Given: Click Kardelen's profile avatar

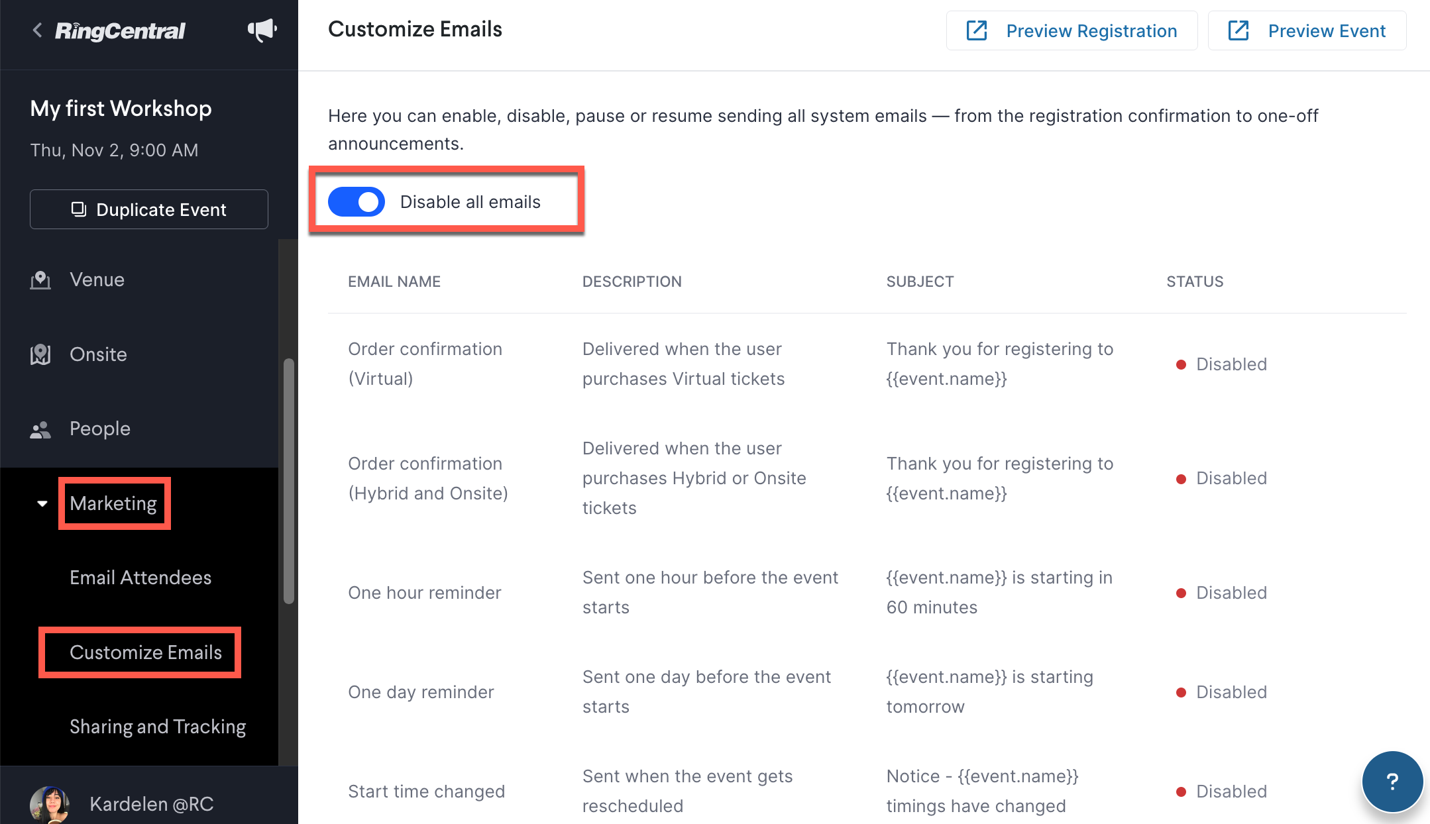Looking at the screenshot, I should coord(50,804).
